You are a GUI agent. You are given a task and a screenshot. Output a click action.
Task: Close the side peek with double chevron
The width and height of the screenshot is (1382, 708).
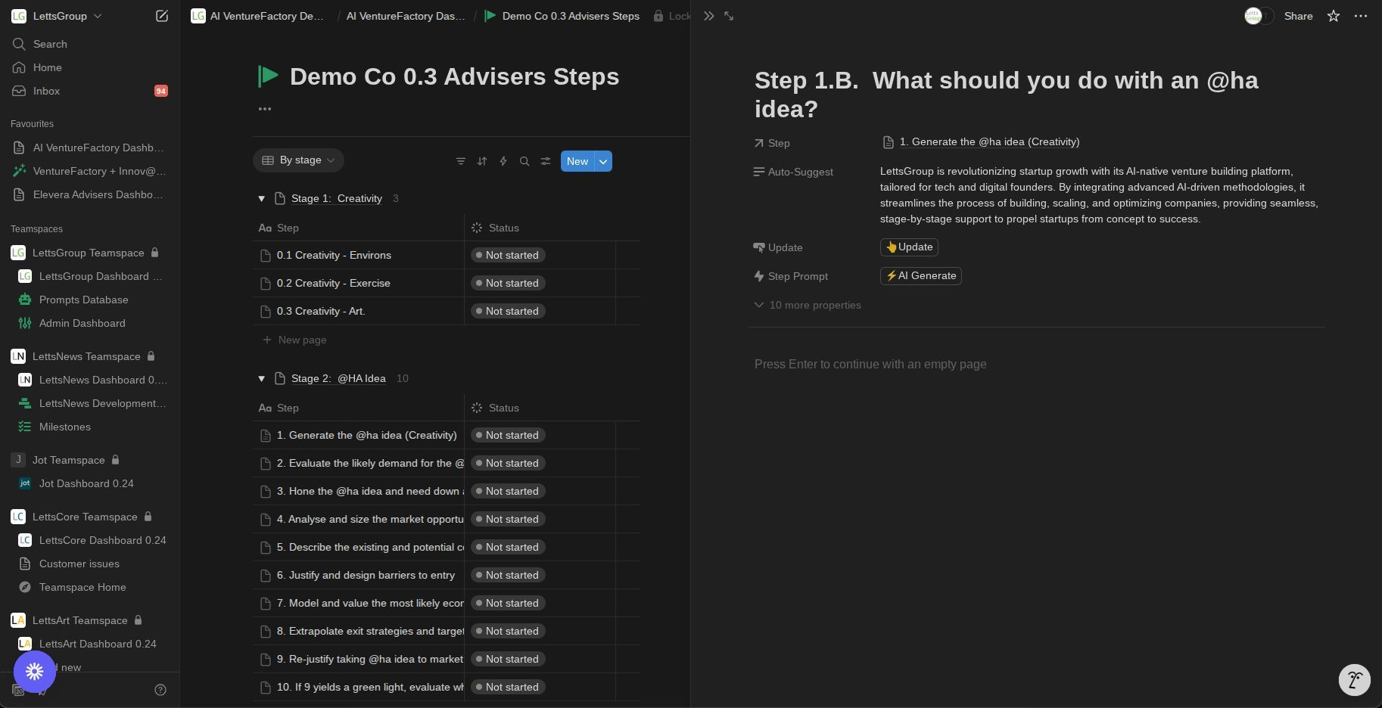coord(708,16)
